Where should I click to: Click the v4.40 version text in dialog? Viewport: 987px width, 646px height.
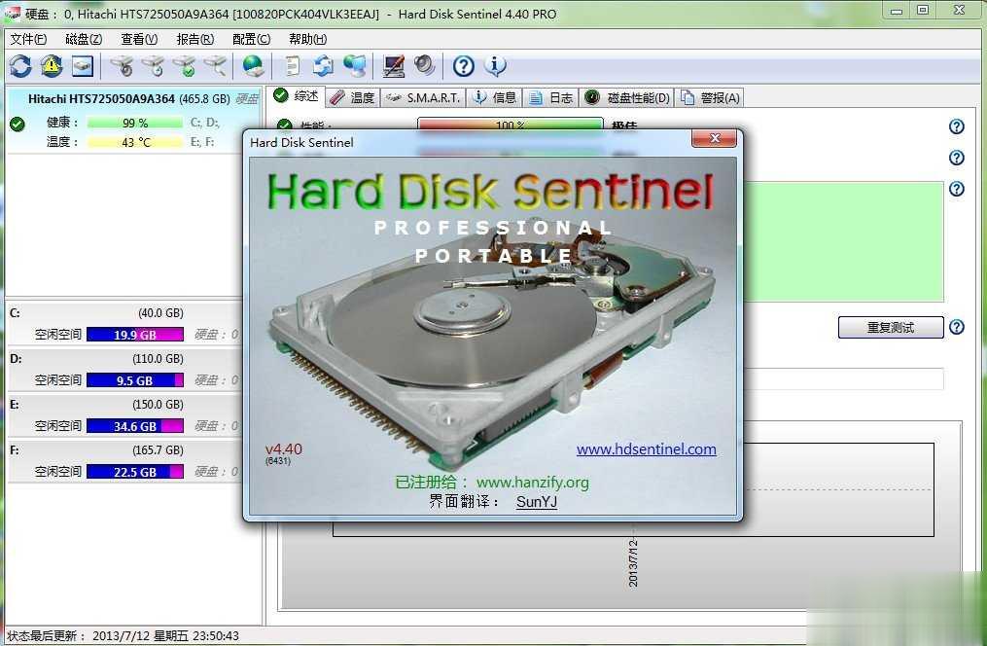click(x=283, y=449)
